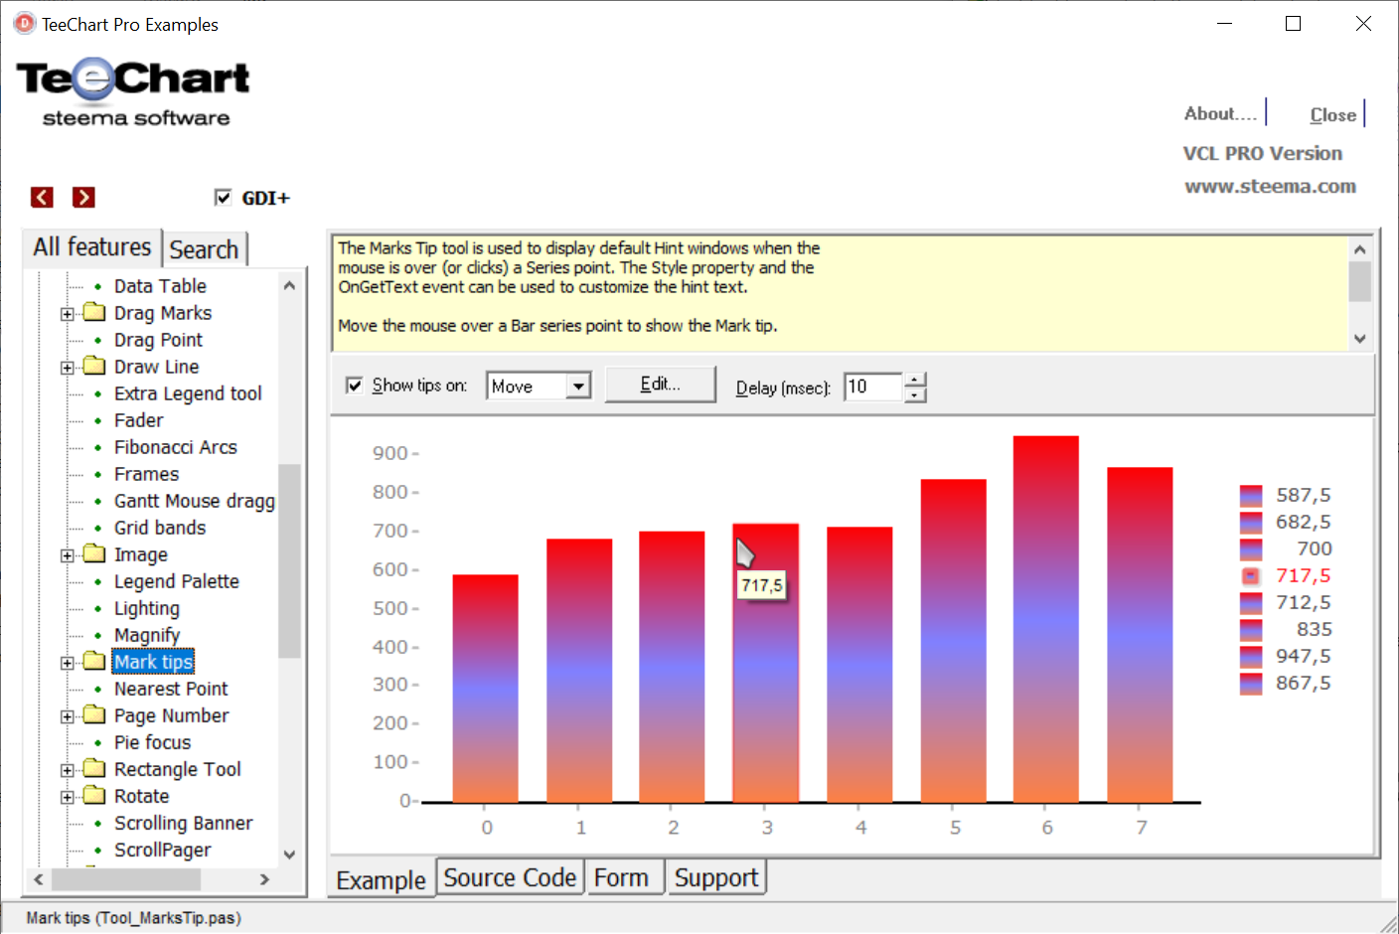Select Pie focus tree item

coord(152,742)
